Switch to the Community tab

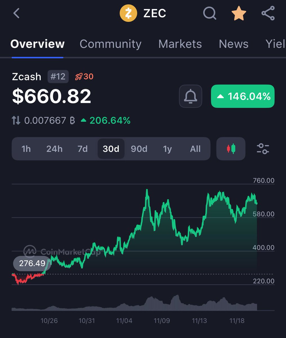tap(110, 44)
